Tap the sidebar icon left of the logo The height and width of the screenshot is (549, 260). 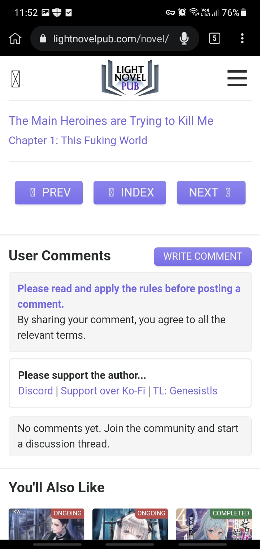[15, 78]
